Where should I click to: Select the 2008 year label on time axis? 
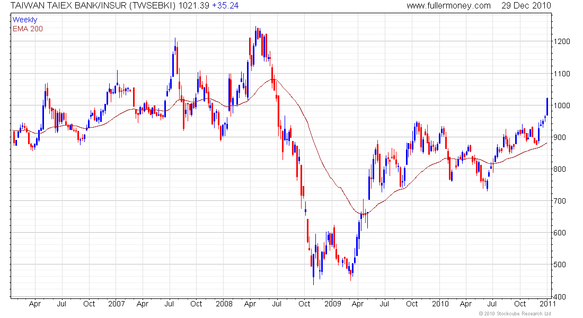224,304
